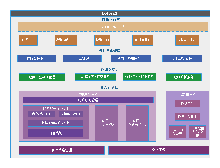Click the 保存策略管理 bar
The height and width of the screenshot is (168, 220).
pos(62,150)
